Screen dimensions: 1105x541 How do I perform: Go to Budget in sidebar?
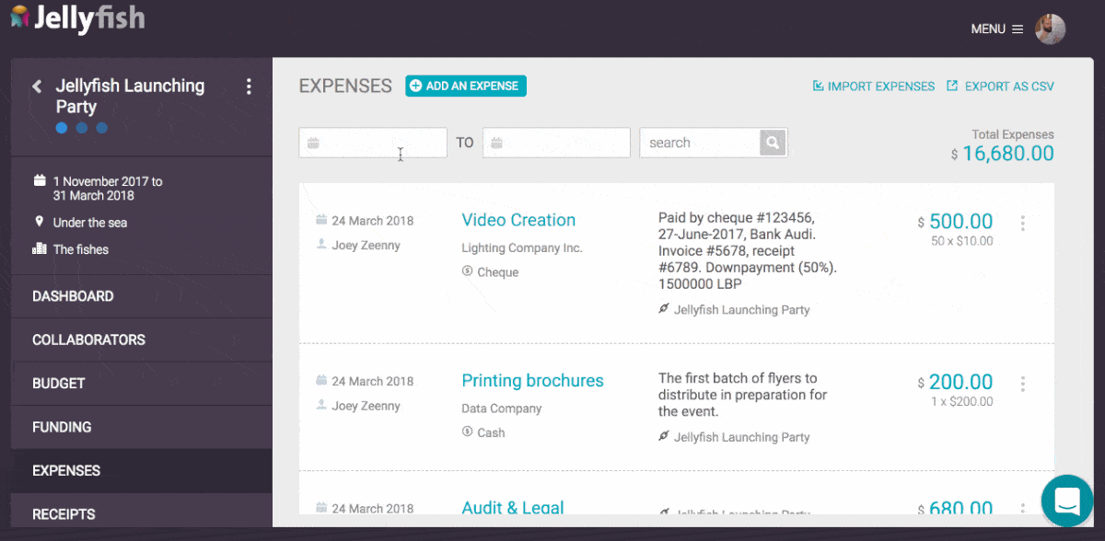point(142,384)
